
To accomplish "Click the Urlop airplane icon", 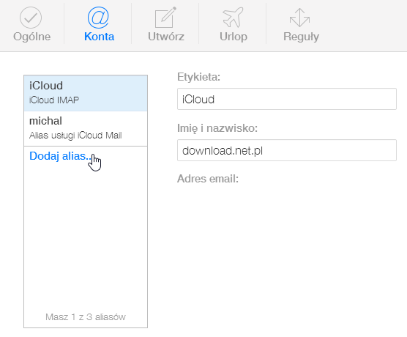I will pyautogui.click(x=233, y=18).
